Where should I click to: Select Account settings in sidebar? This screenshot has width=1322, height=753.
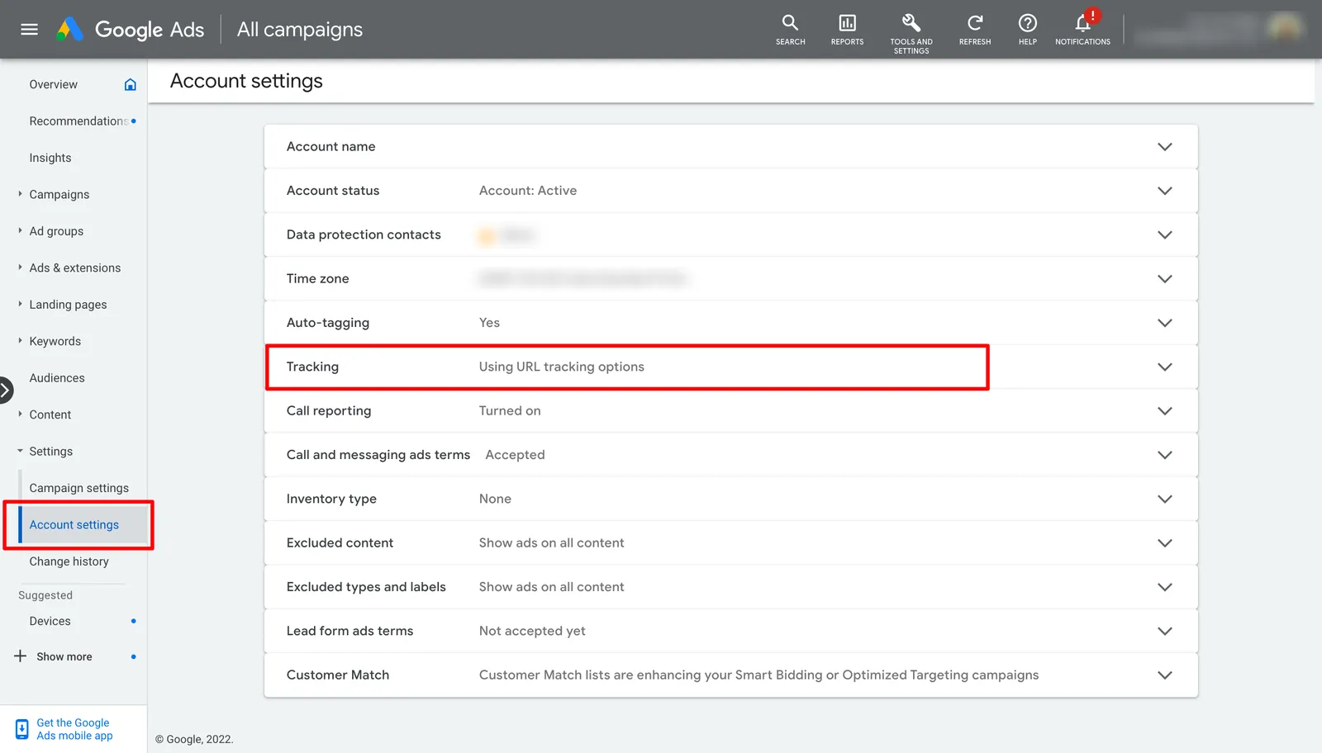click(x=74, y=525)
